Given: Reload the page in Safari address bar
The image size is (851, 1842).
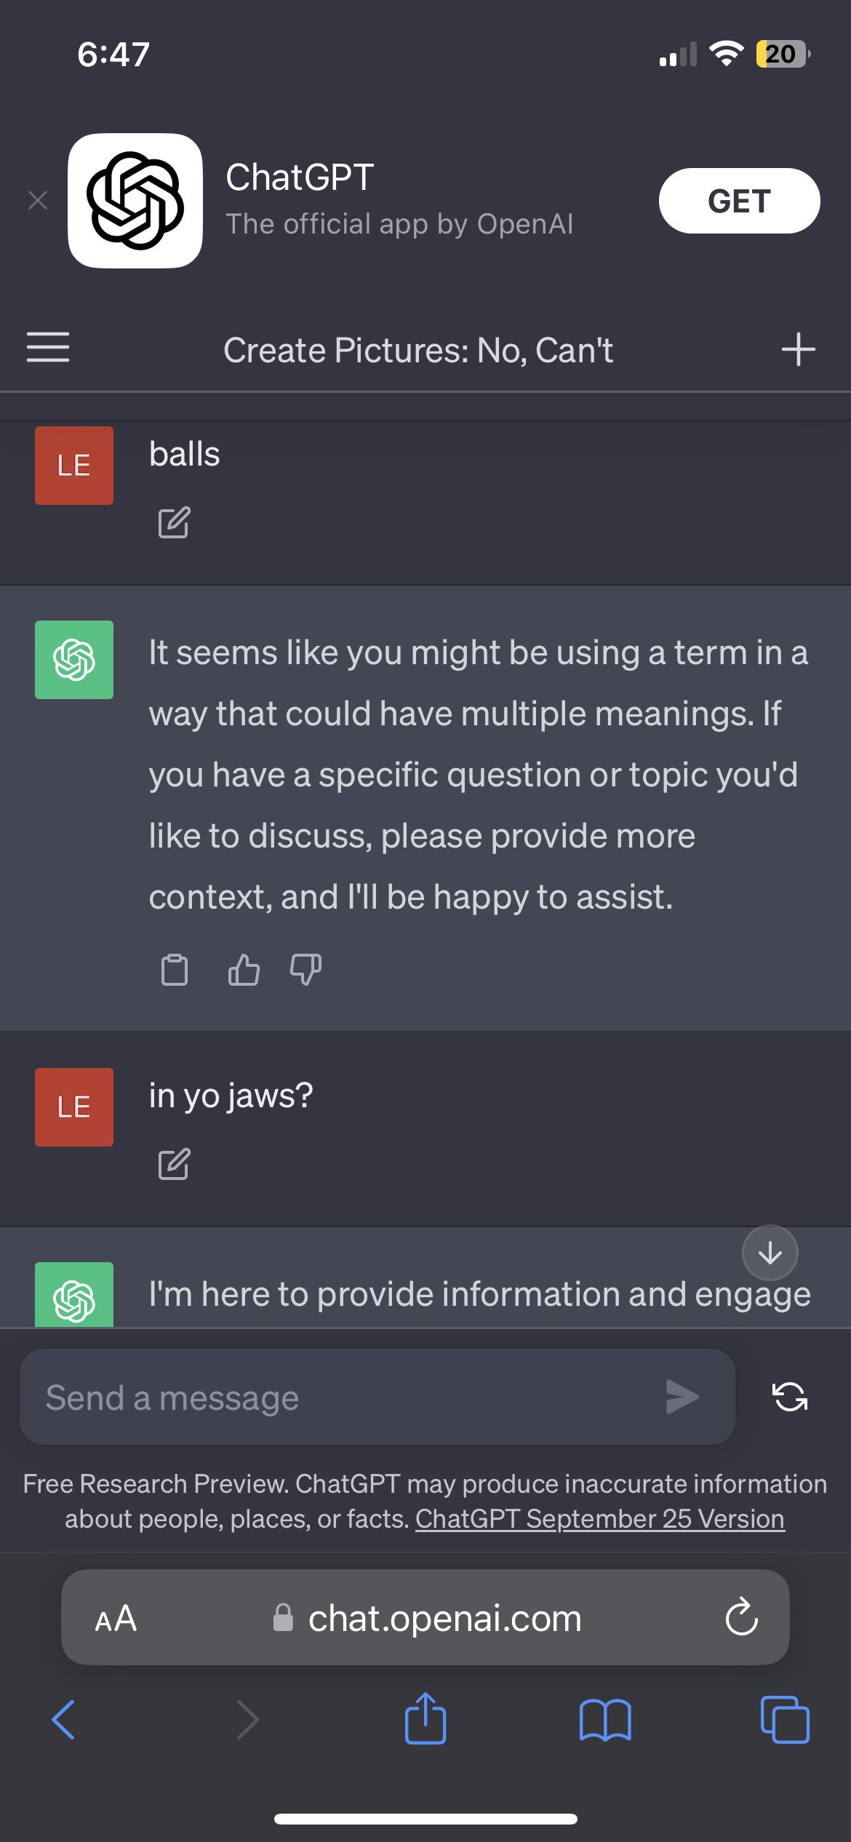Looking at the screenshot, I should [x=741, y=1617].
